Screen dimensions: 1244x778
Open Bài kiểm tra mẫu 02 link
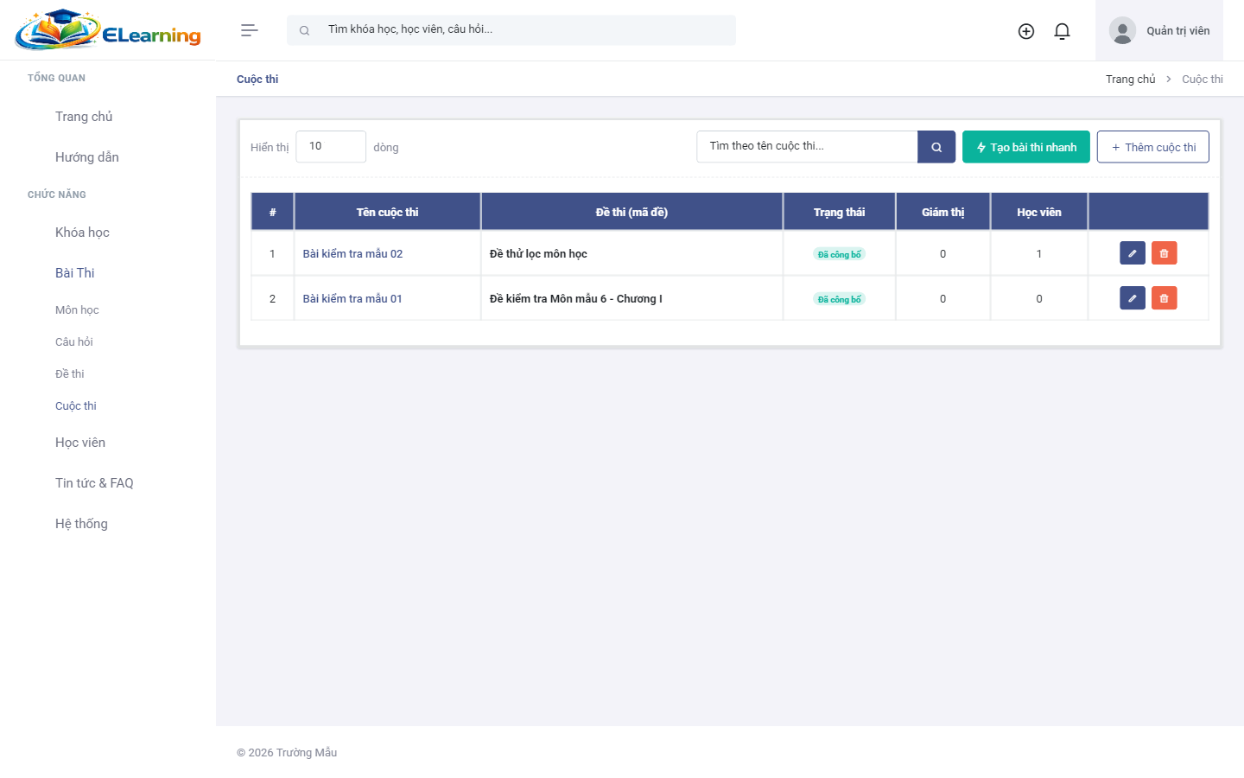click(352, 253)
